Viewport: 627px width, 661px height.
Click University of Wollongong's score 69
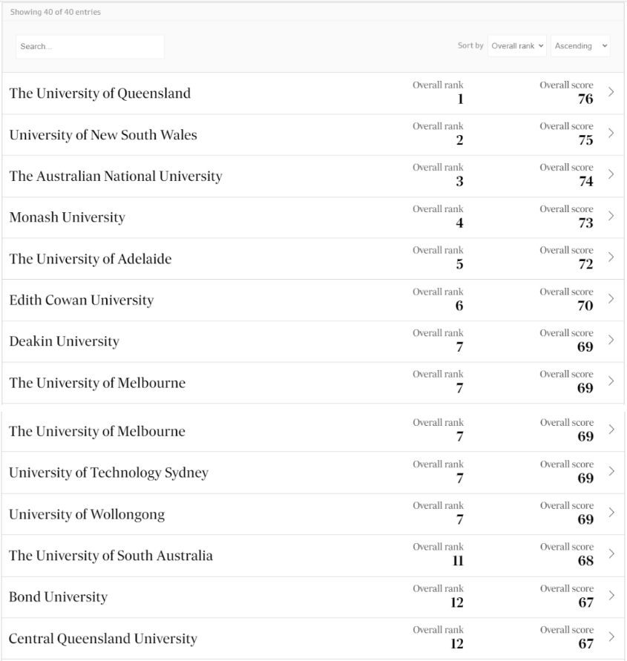585,519
